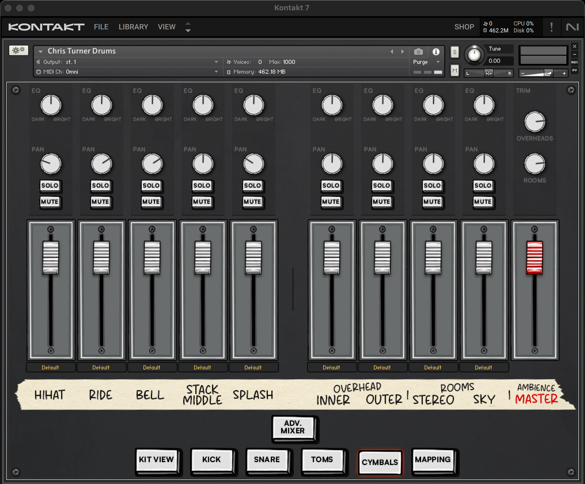The image size is (585, 484).
Task: Solo the Hihat channel
Action: point(50,186)
